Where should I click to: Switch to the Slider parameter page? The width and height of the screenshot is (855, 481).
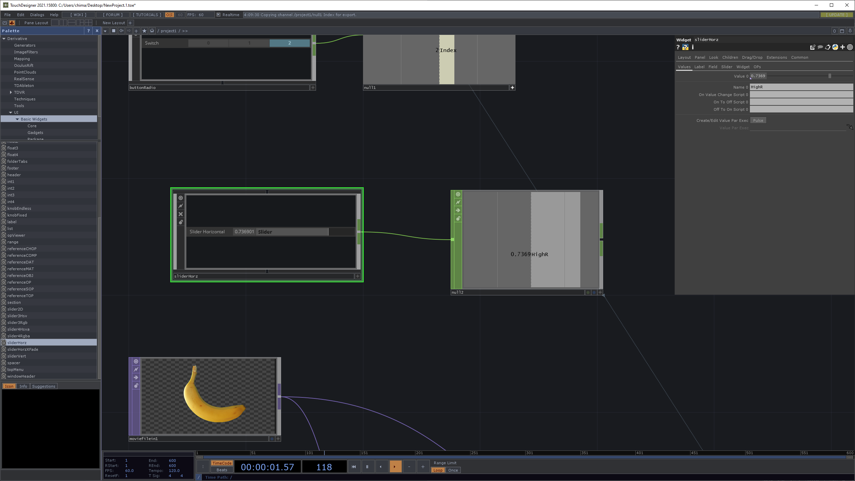727,67
